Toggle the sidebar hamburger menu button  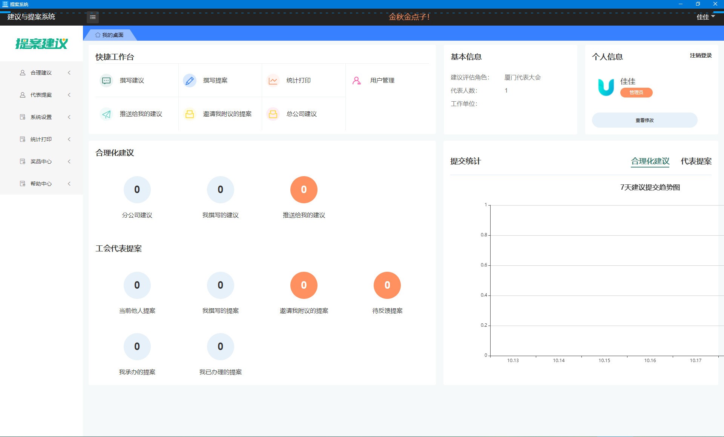pos(92,17)
